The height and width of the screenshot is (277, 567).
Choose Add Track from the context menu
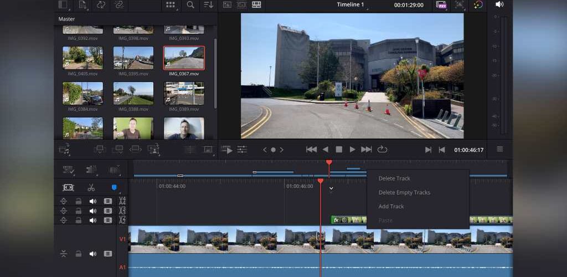[391, 207]
